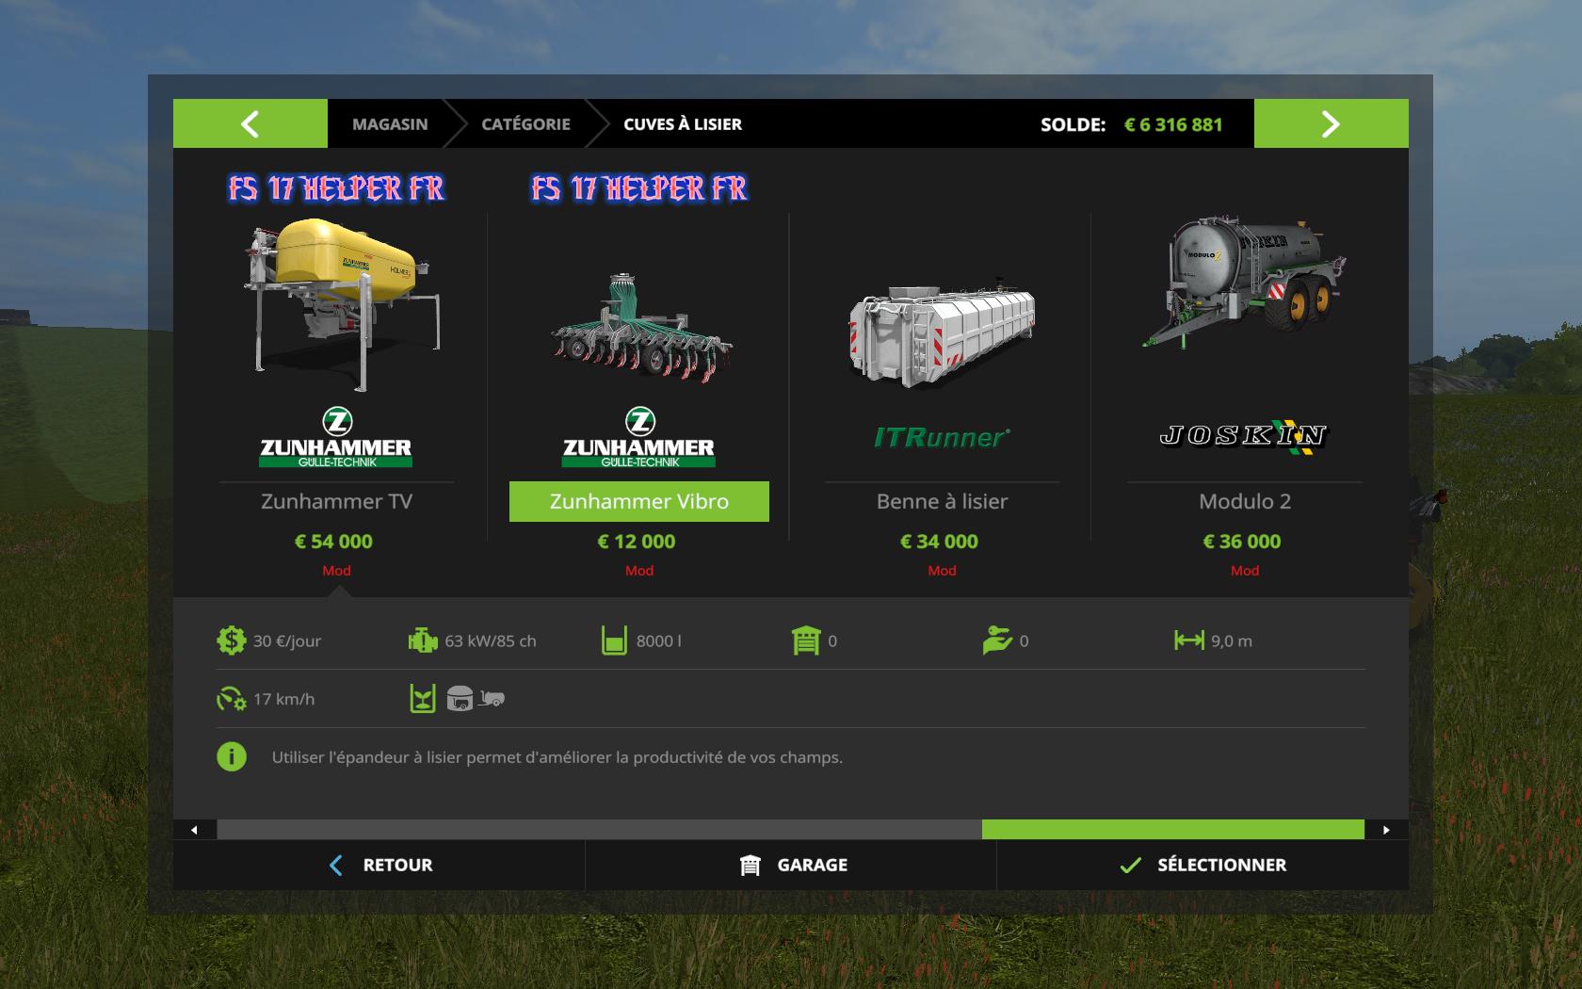Screen dimensions: 1582x989
Task: Click the working width 9,0 m icon
Action: 1189,640
